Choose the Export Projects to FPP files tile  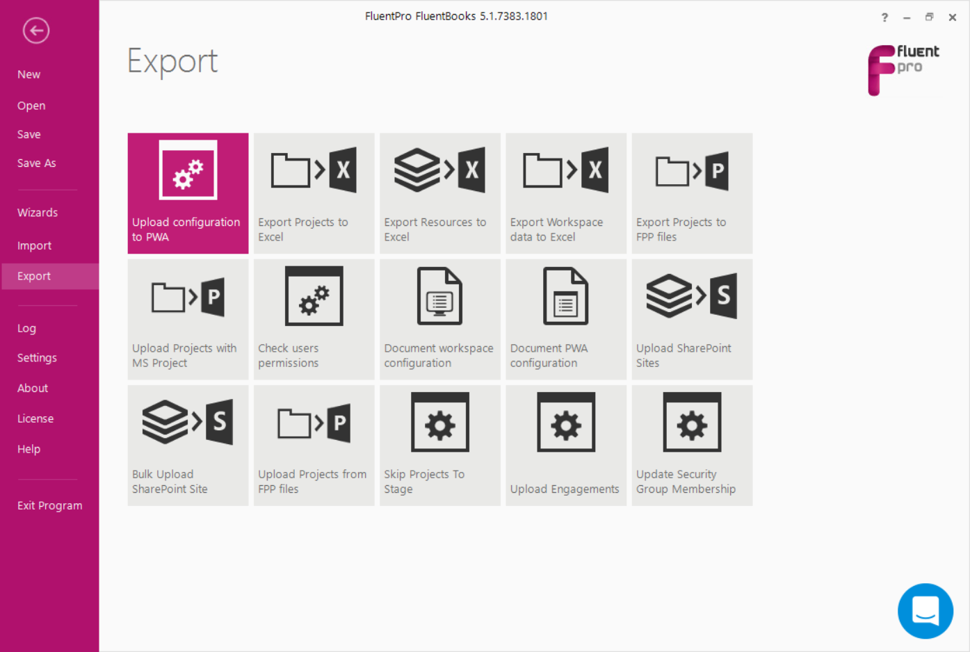click(x=692, y=193)
